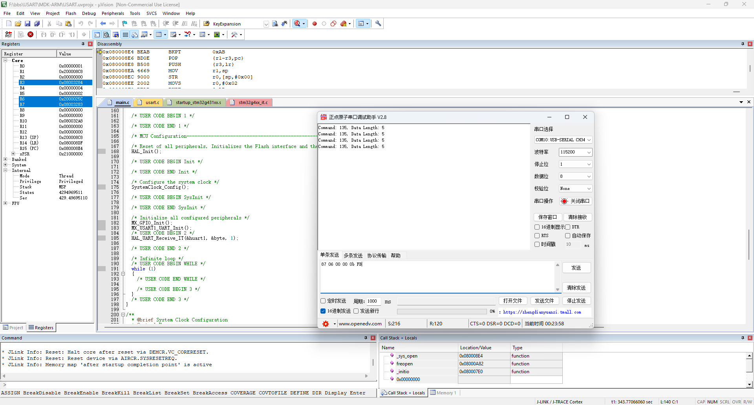754x405 pixels.
Task: Open the baud rate 115200 dropdown
Action: coord(575,152)
